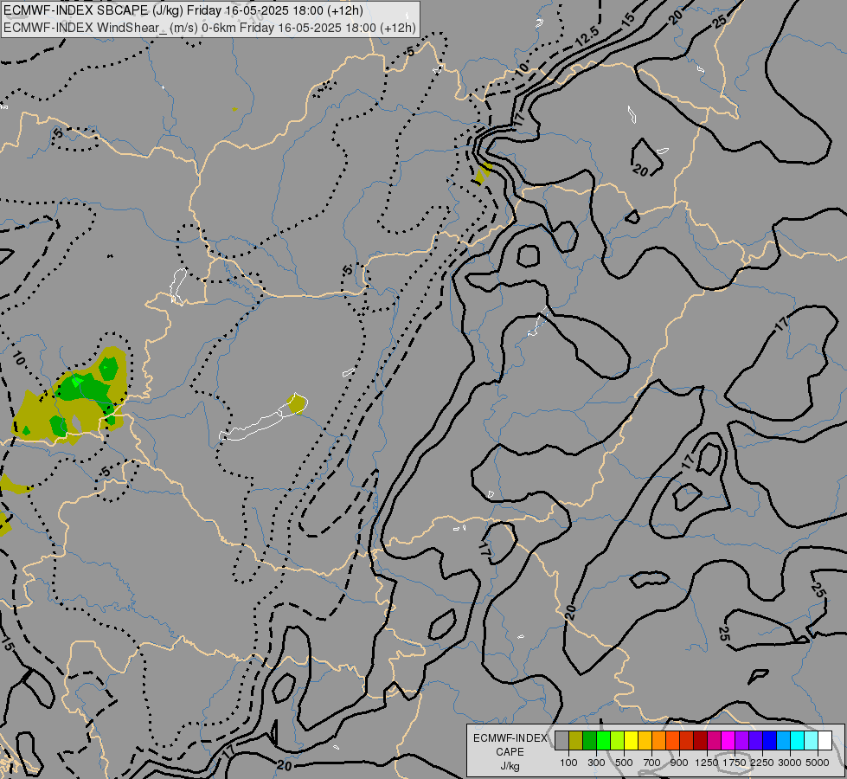Image resolution: width=847 pixels, height=779 pixels.
Task: Pick the dark red swatch left of 1250 tick
Action: click(701, 740)
